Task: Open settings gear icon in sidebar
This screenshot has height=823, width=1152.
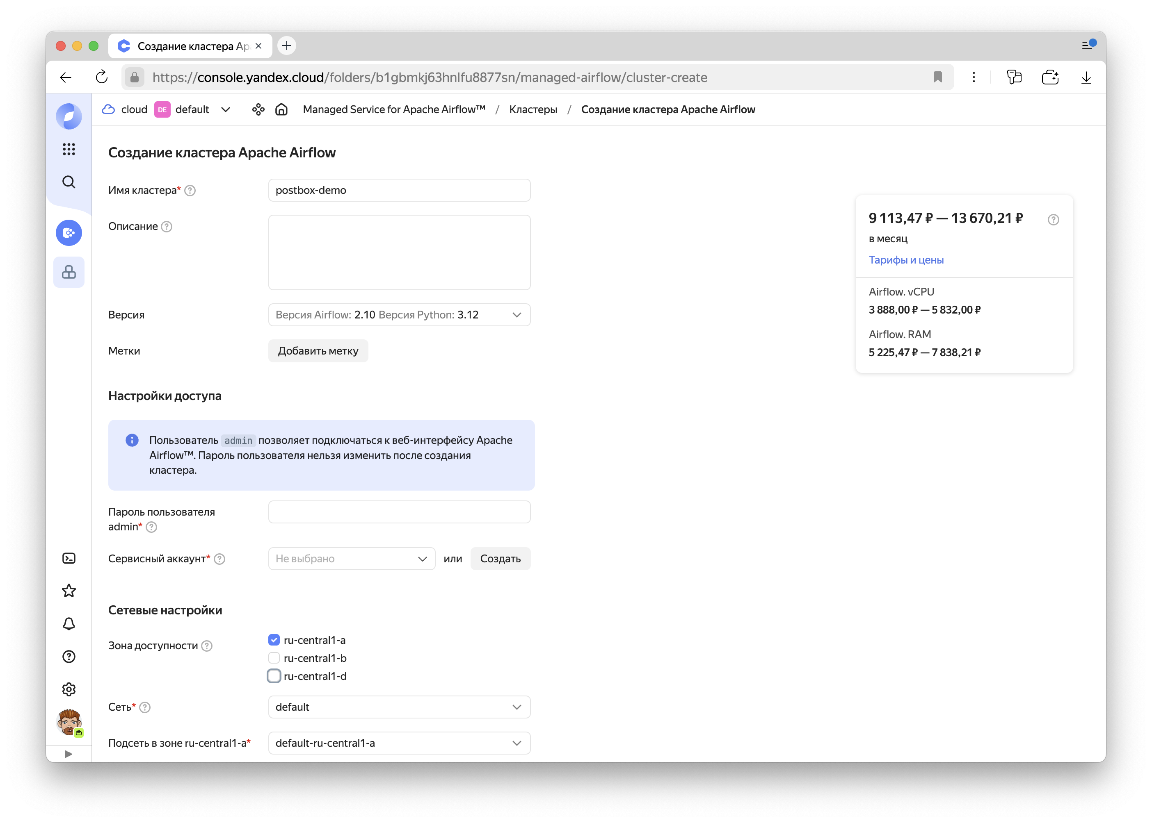Action: [x=69, y=689]
